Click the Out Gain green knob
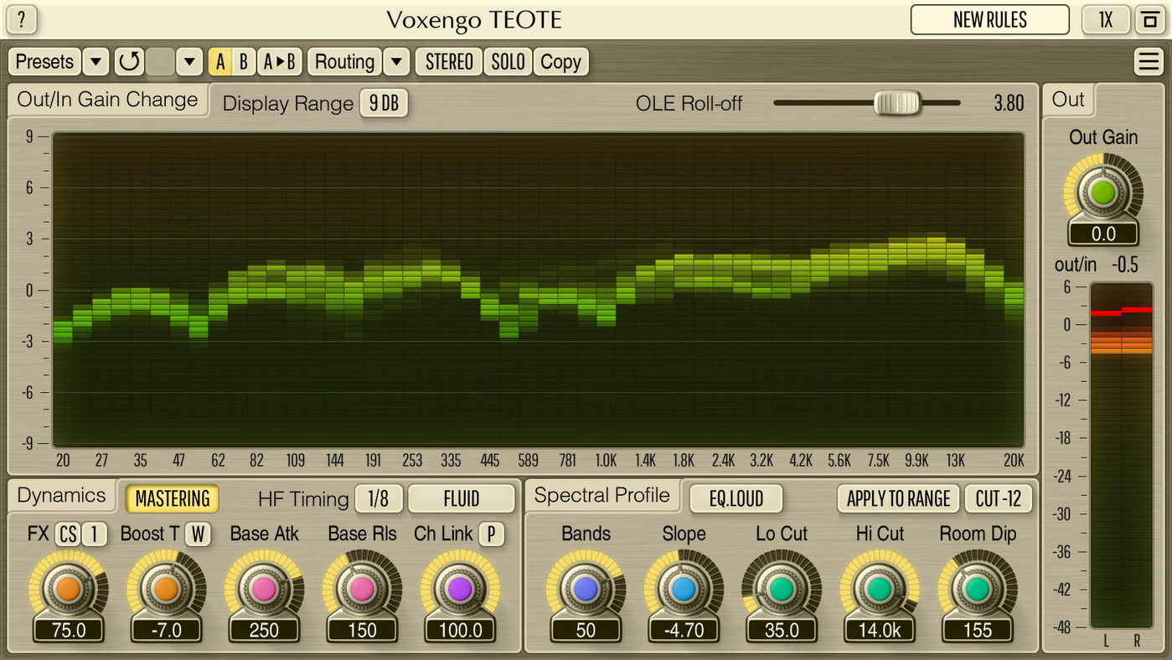The width and height of the screenshot is (1172, 660). point(1102,193)
